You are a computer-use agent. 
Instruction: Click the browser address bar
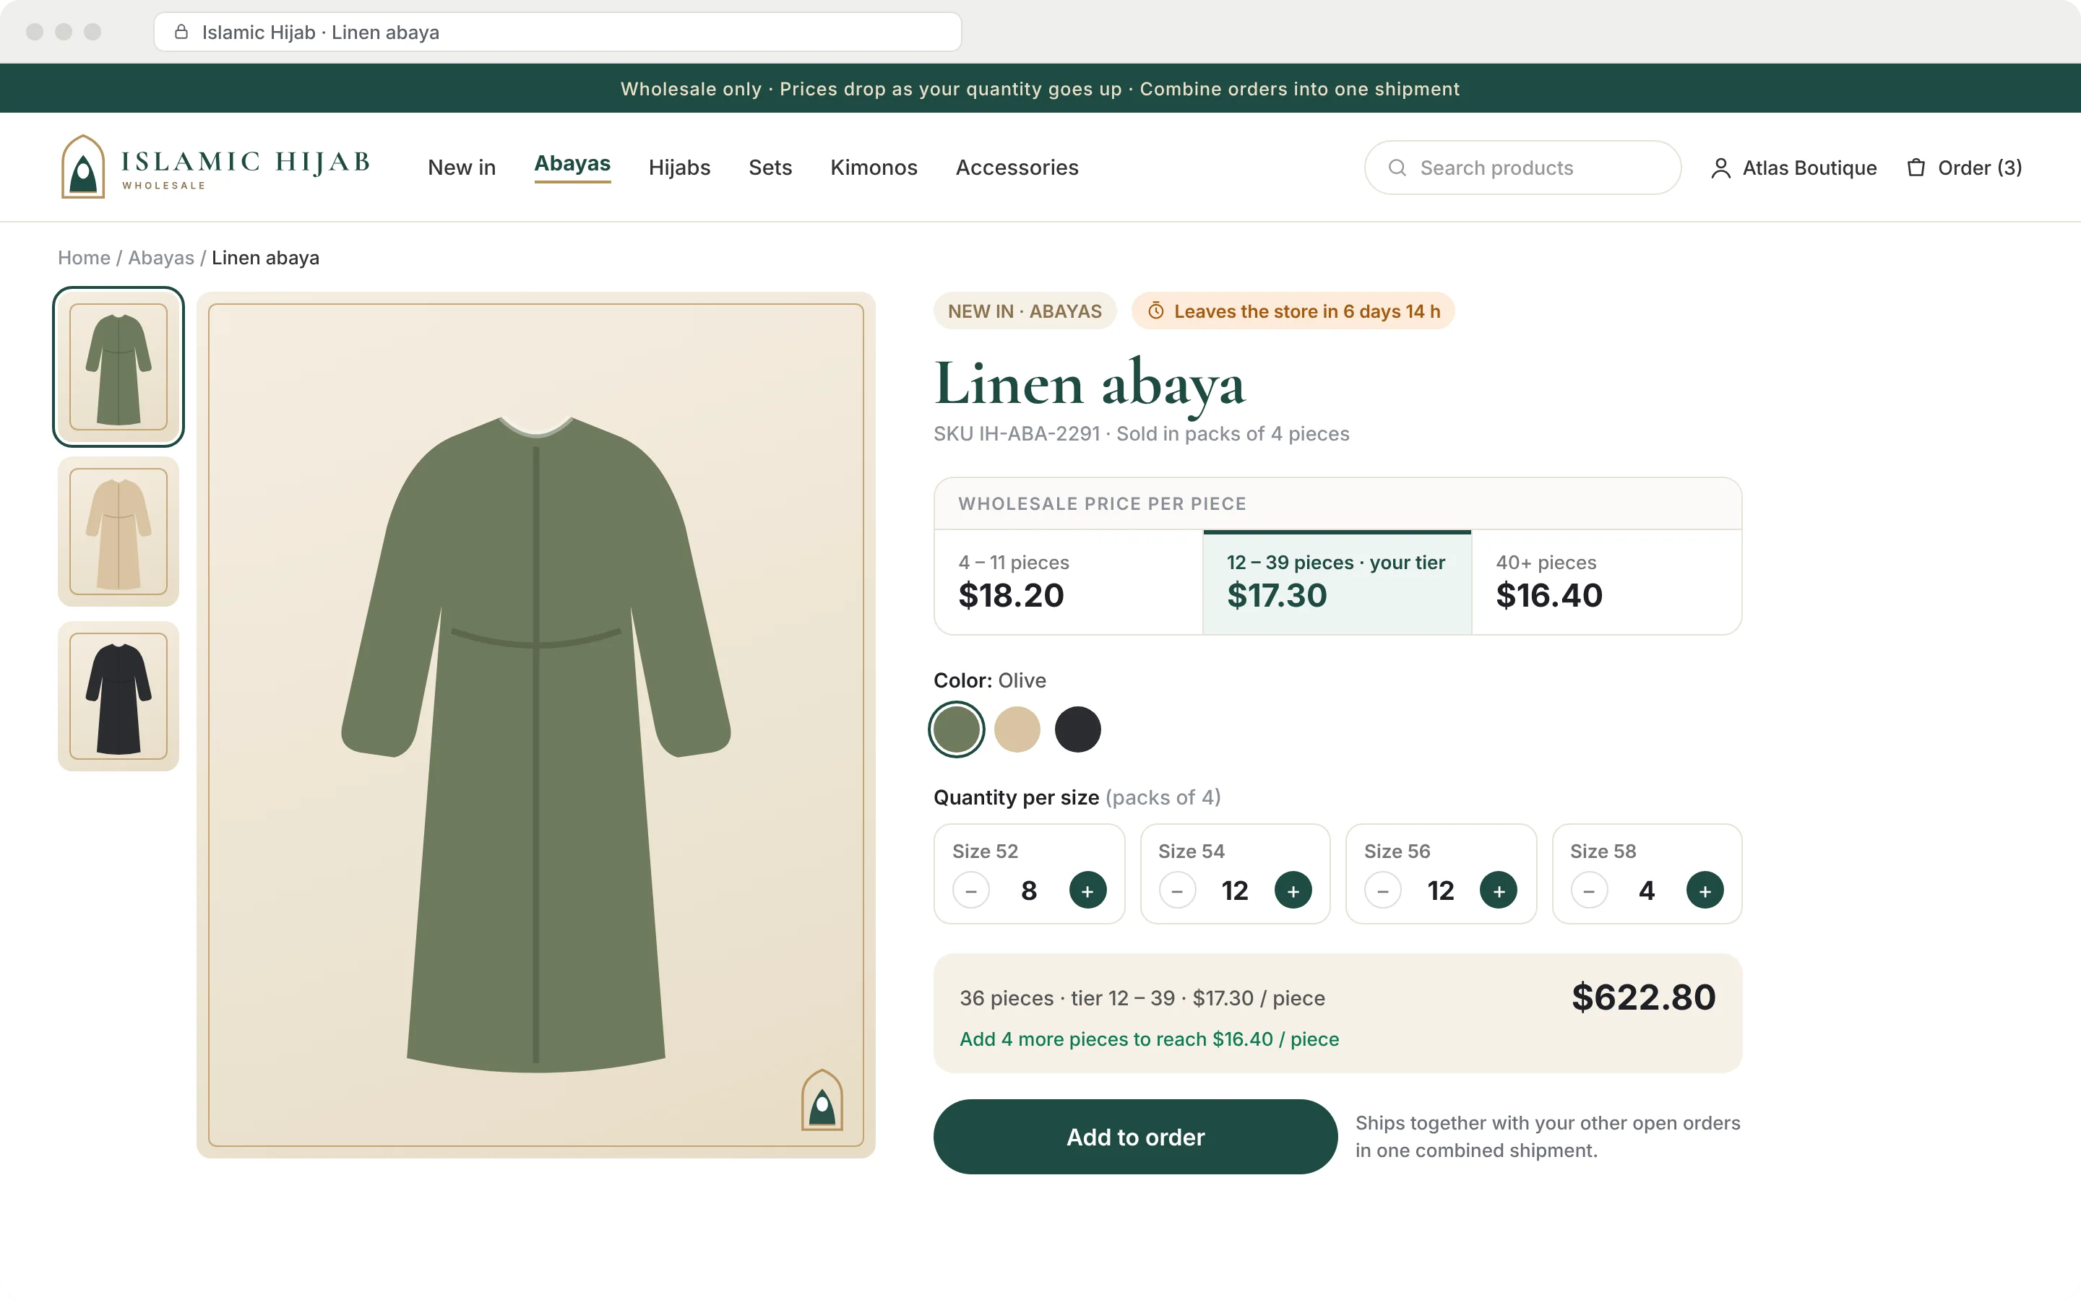tap(557, 32)
